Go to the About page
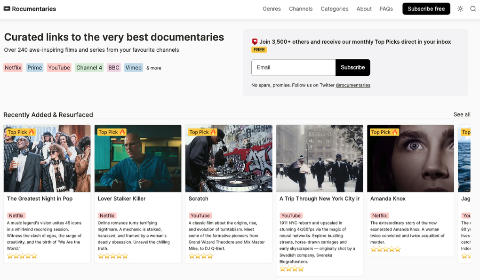 pos(364,9)
